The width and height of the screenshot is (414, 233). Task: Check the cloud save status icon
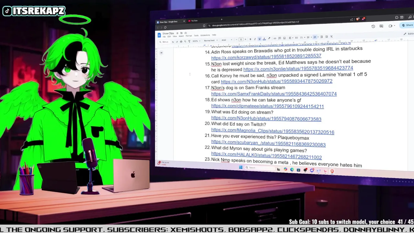[x=186, y=33]
